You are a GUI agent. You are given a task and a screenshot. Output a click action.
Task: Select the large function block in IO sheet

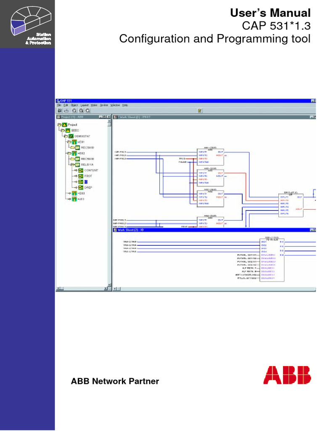tap(272, 260)
